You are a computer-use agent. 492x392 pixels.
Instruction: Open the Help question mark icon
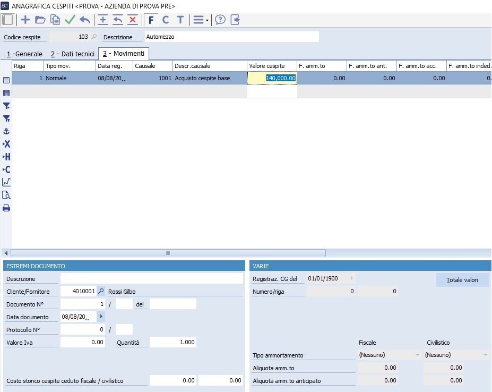220,20
